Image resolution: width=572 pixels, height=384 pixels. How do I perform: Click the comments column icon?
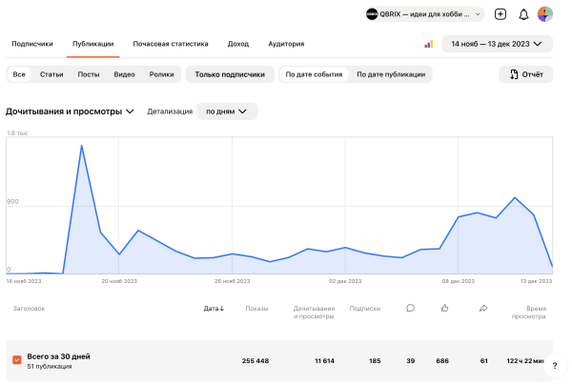pos(410,308)
